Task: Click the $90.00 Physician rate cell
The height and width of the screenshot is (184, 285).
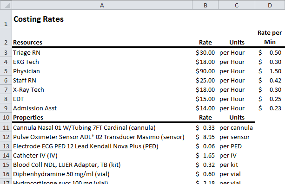Action: (205, 71)
